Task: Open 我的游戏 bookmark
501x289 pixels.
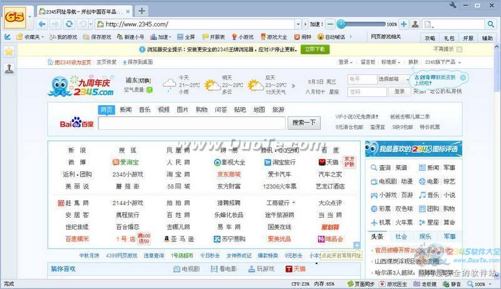Action: pos(63,37)
